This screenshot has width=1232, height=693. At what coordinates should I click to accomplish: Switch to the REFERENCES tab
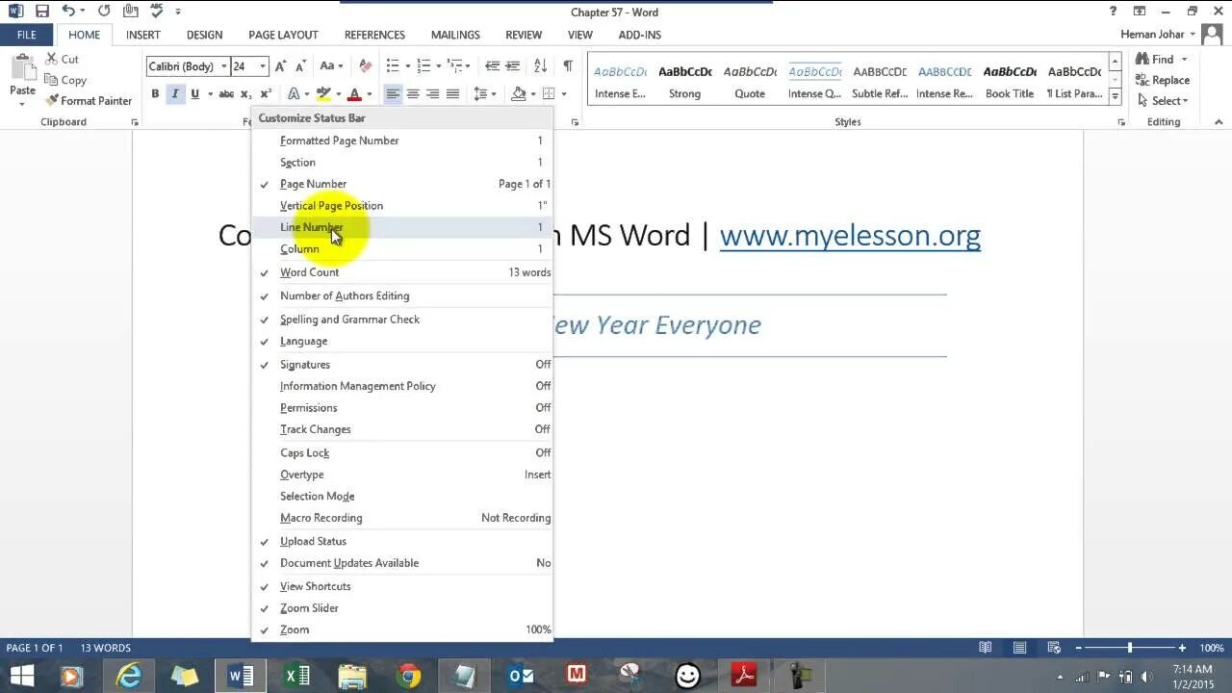374,35
